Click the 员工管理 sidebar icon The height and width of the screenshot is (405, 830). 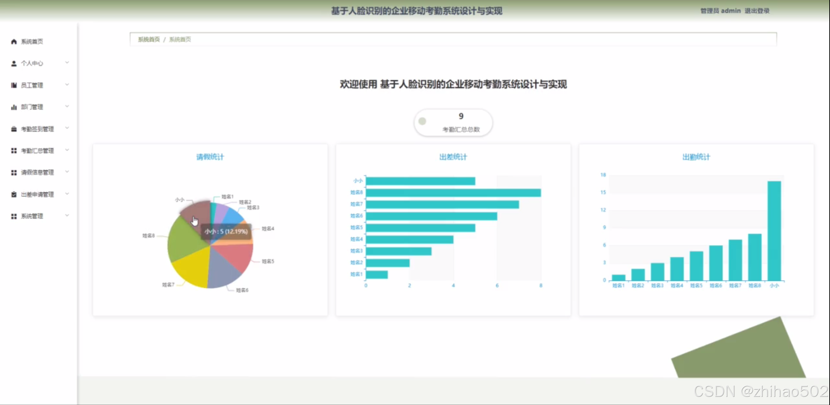(x=14, y=85)
